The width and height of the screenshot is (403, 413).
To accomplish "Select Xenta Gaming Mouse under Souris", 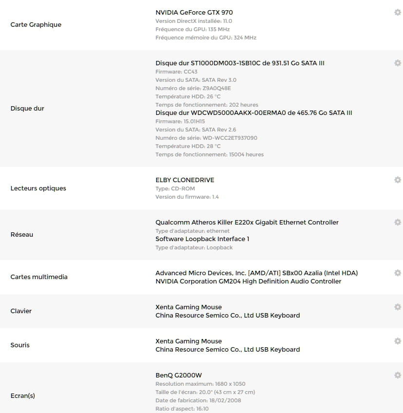I will (x=188, y=341).
